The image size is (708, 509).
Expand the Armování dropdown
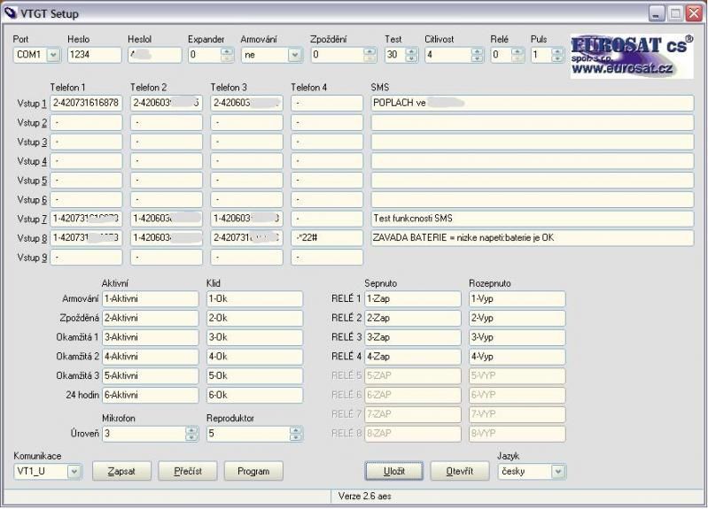295,55
